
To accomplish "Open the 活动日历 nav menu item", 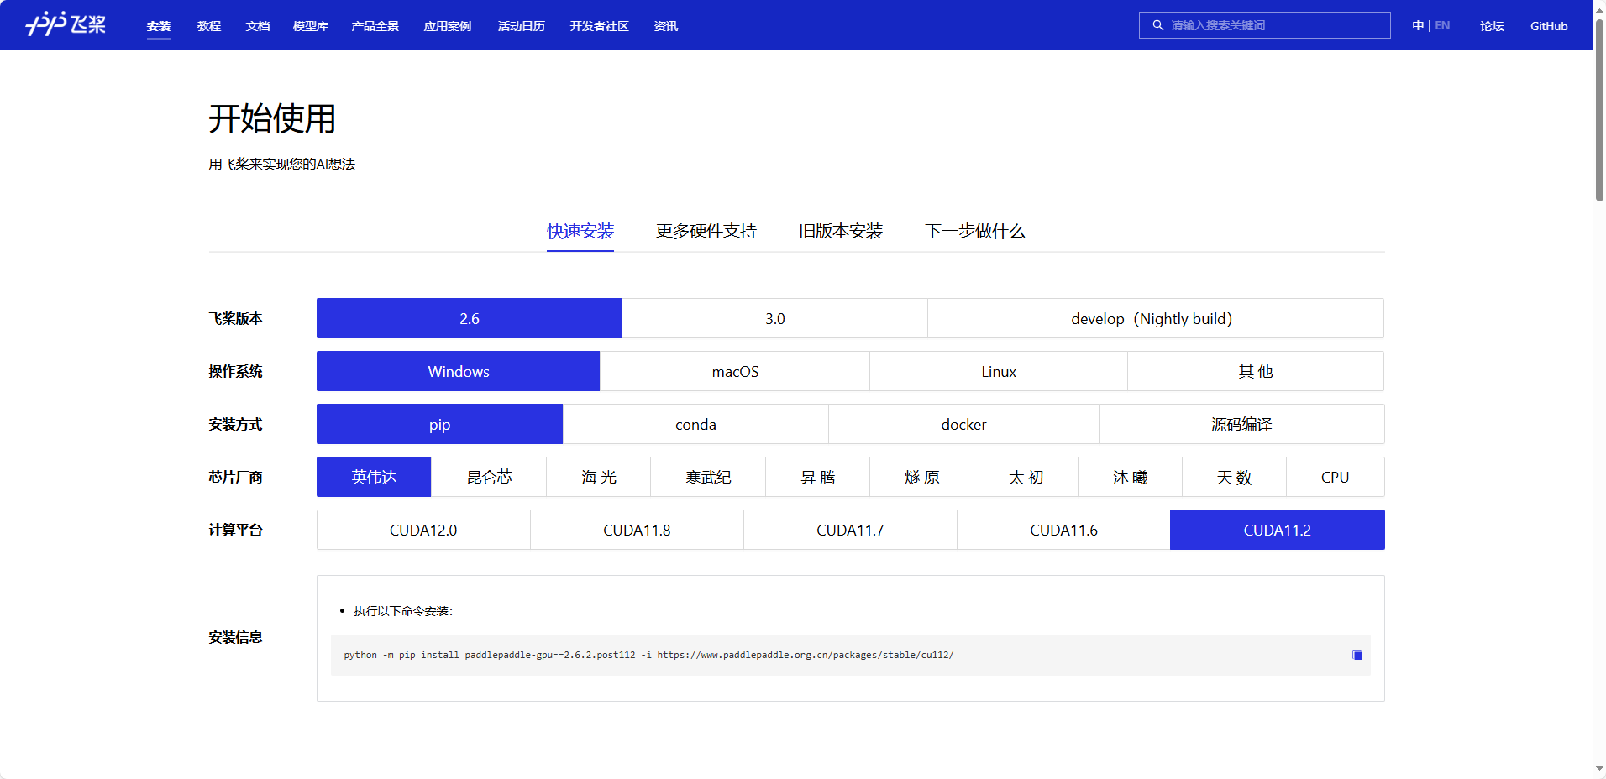I will (522, 26).
